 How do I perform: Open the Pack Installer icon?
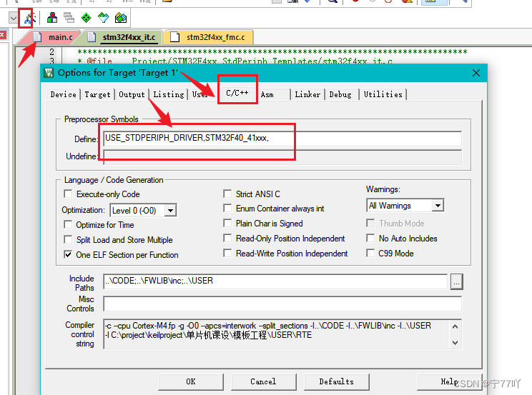pyautogui.click(x=121, y=18)
